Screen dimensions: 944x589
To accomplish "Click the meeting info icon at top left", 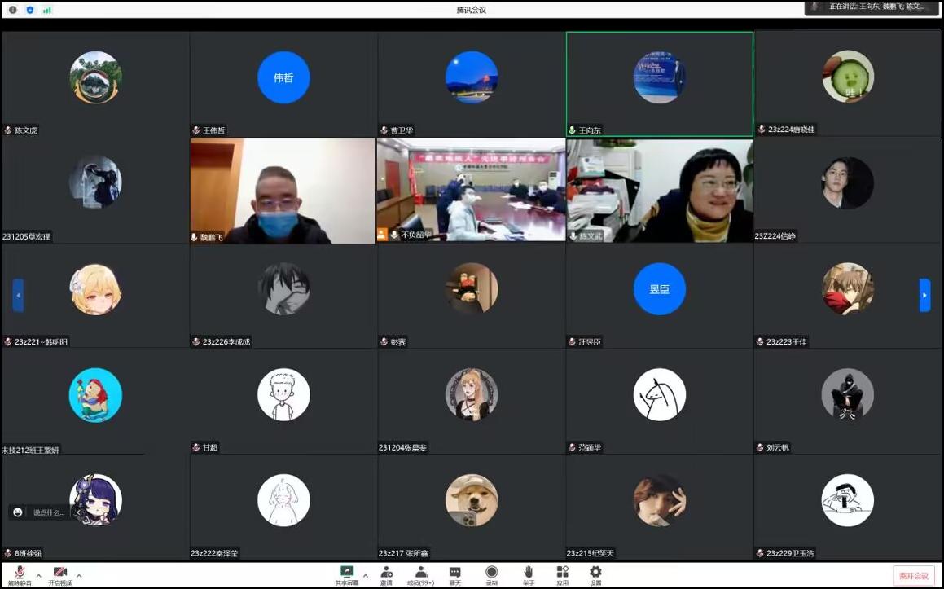I will click(12, 10).
